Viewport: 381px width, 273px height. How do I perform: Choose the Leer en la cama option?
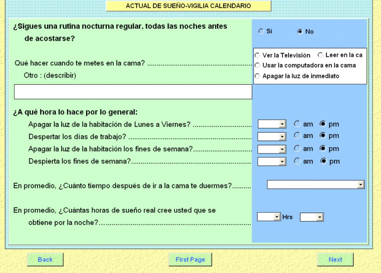320,55
